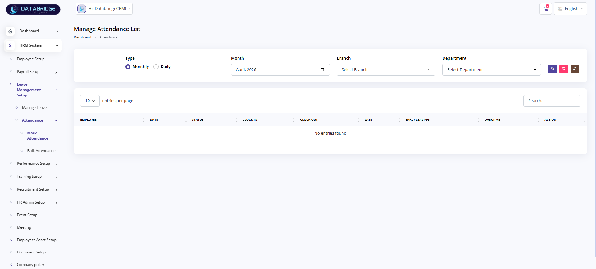This screenshot has height=269, width=596.
Task: Expand the Payroll Setup submenu
Action: 56,72
